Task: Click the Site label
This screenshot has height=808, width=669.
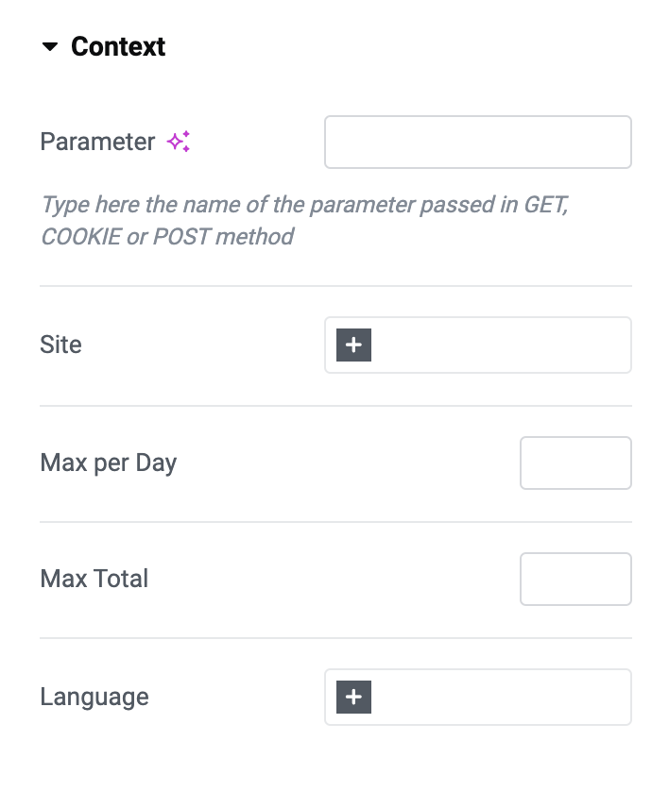Action: click(60, 345)
